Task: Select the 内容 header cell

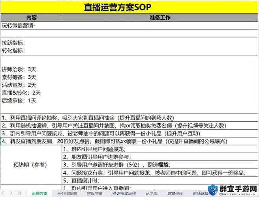Action: click(31, 17)
